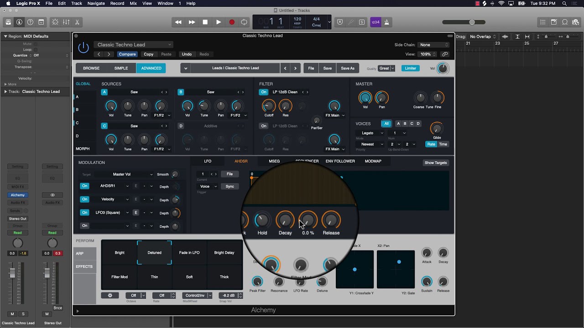
Task: Show the Mixer faders icon
Action: [67, 22]
